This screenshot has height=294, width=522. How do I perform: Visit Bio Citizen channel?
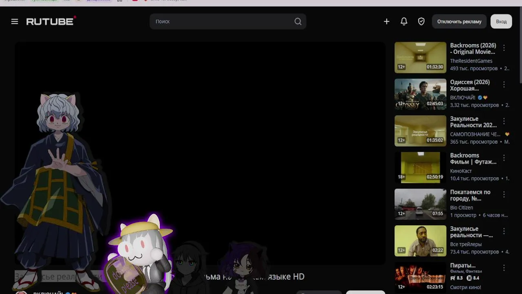pos(462,208)
